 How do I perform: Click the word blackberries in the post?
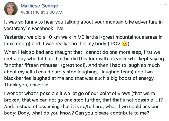18,78
